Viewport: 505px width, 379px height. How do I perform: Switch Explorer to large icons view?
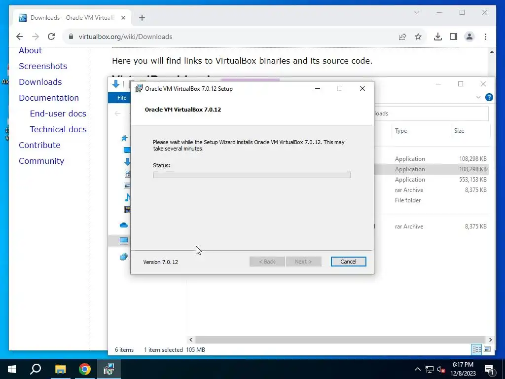click(x=487, y=349)
